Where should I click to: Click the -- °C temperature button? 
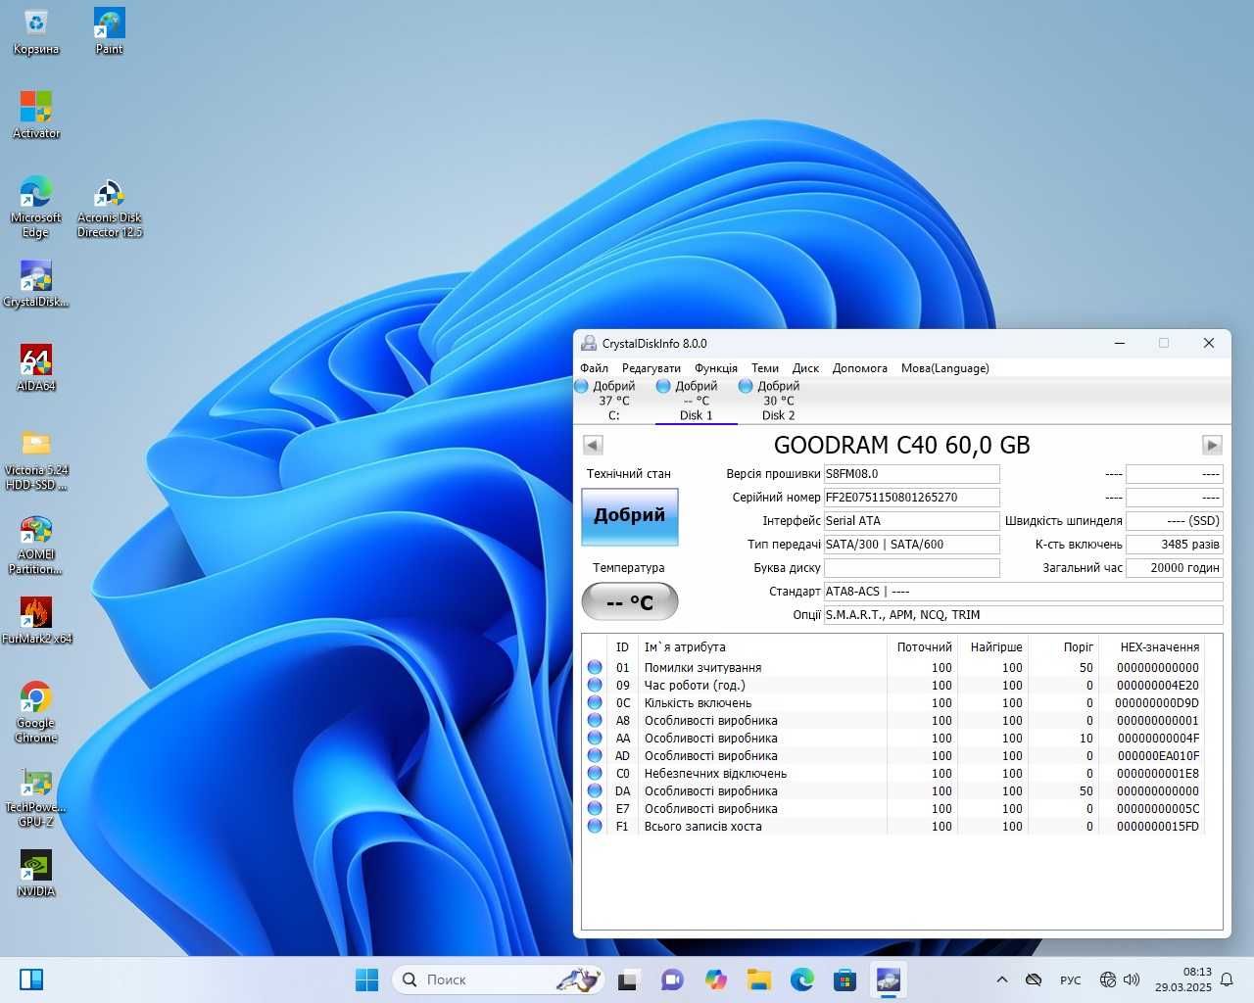[x=629, y=601]
